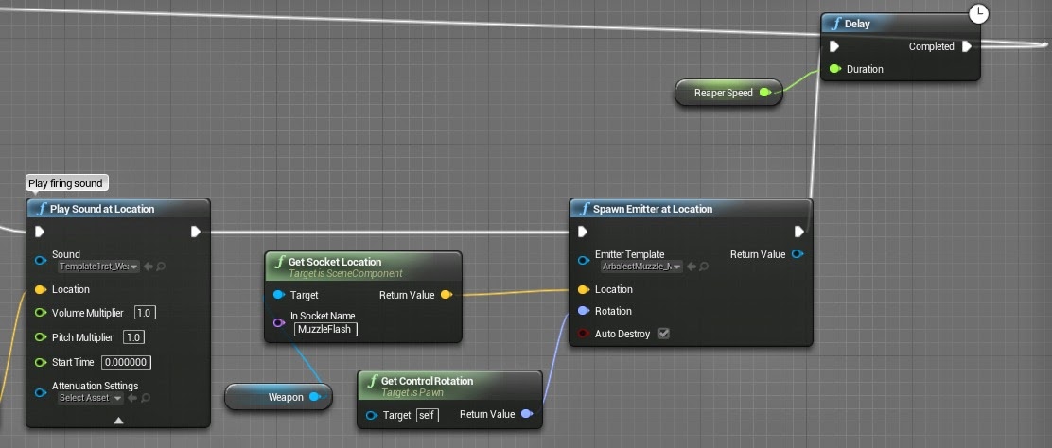1052x448 pixels.
Task: Click Return Value pin on Get Control Rotation
Action: pos(527,414)
